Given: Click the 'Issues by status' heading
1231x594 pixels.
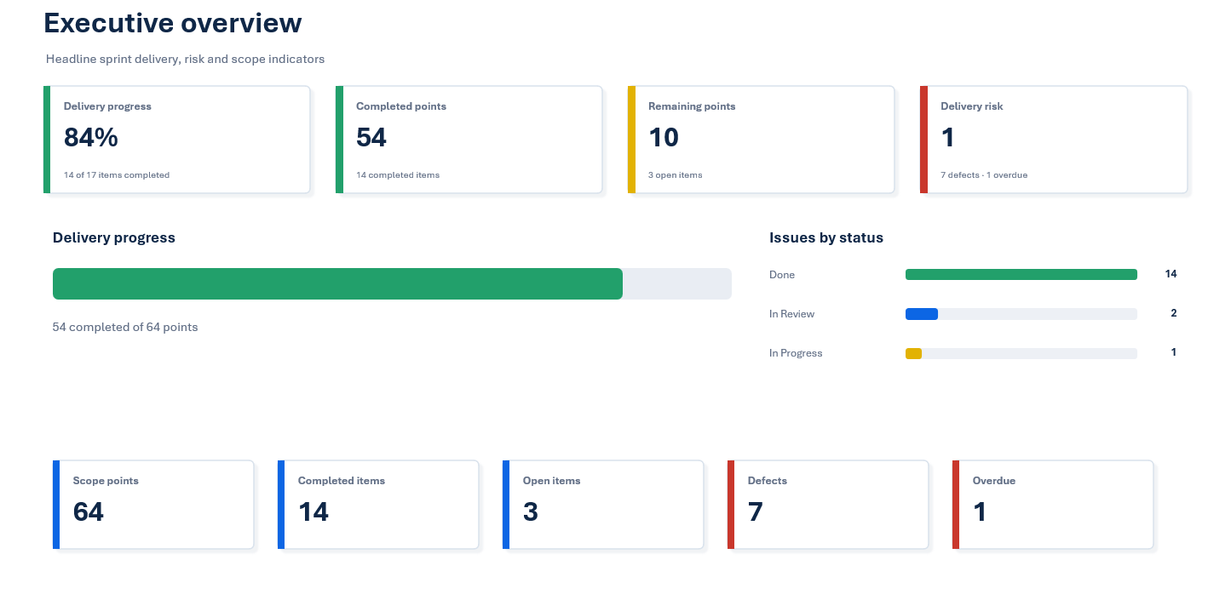Looking at the screenshot, I should (x=826, y=238).
